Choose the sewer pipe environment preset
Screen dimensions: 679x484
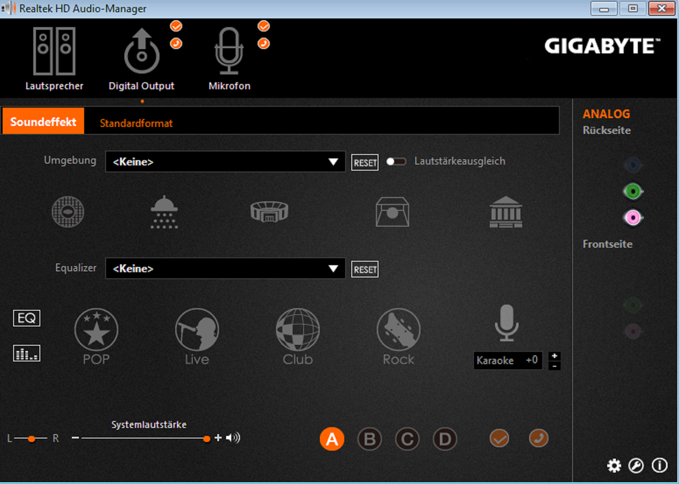click(68, 212)
